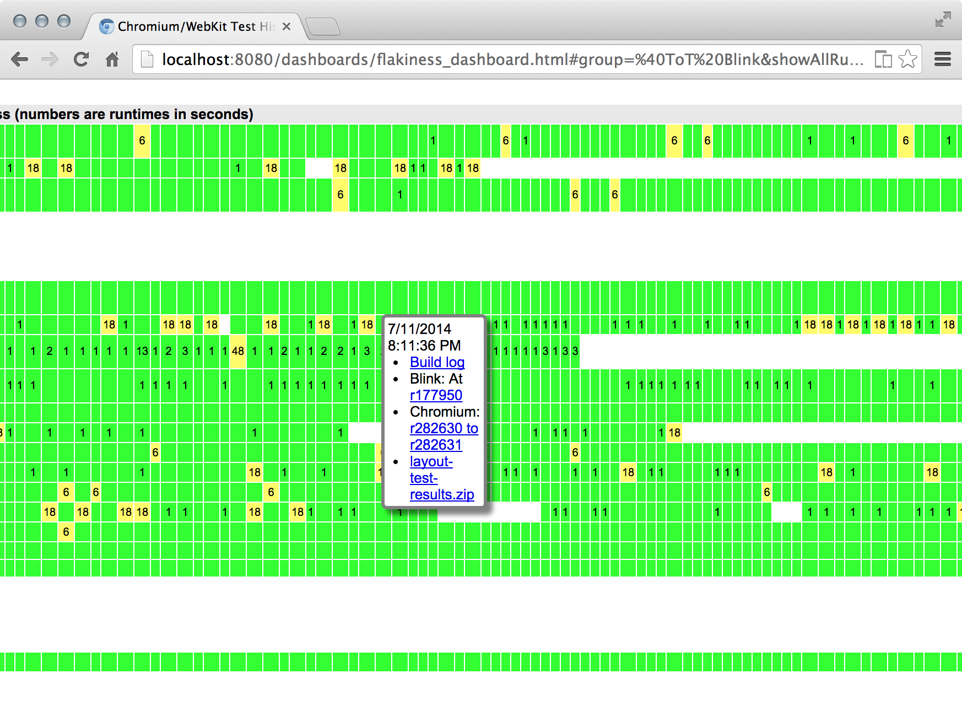The image size is (962, 711).
Task: Close the Chromium/WebKit Test History tab
Action: [287, 26]
